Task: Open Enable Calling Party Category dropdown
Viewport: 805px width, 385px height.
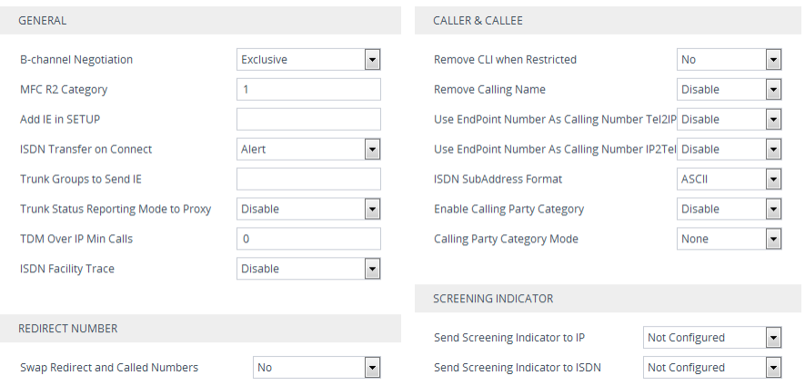Action: 730,210
